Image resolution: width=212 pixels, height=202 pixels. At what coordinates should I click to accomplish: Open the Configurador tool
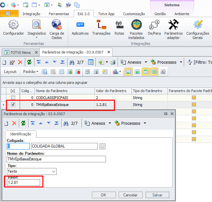tap(13, 28)
